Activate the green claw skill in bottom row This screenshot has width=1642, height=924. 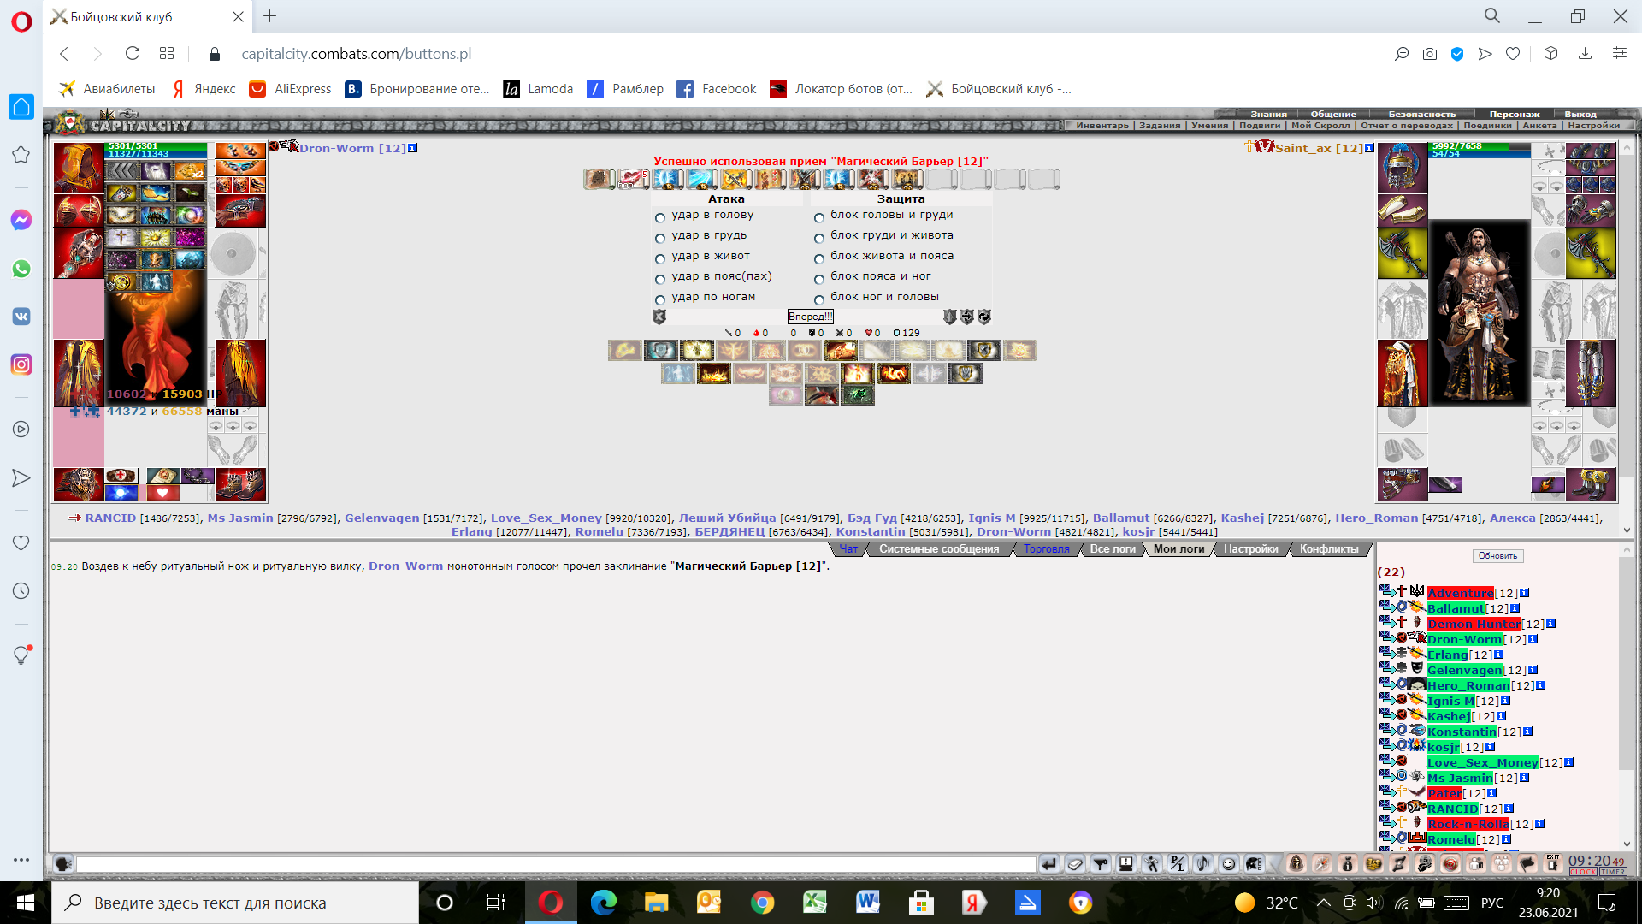pyautogui.click(x=858, y=395)
